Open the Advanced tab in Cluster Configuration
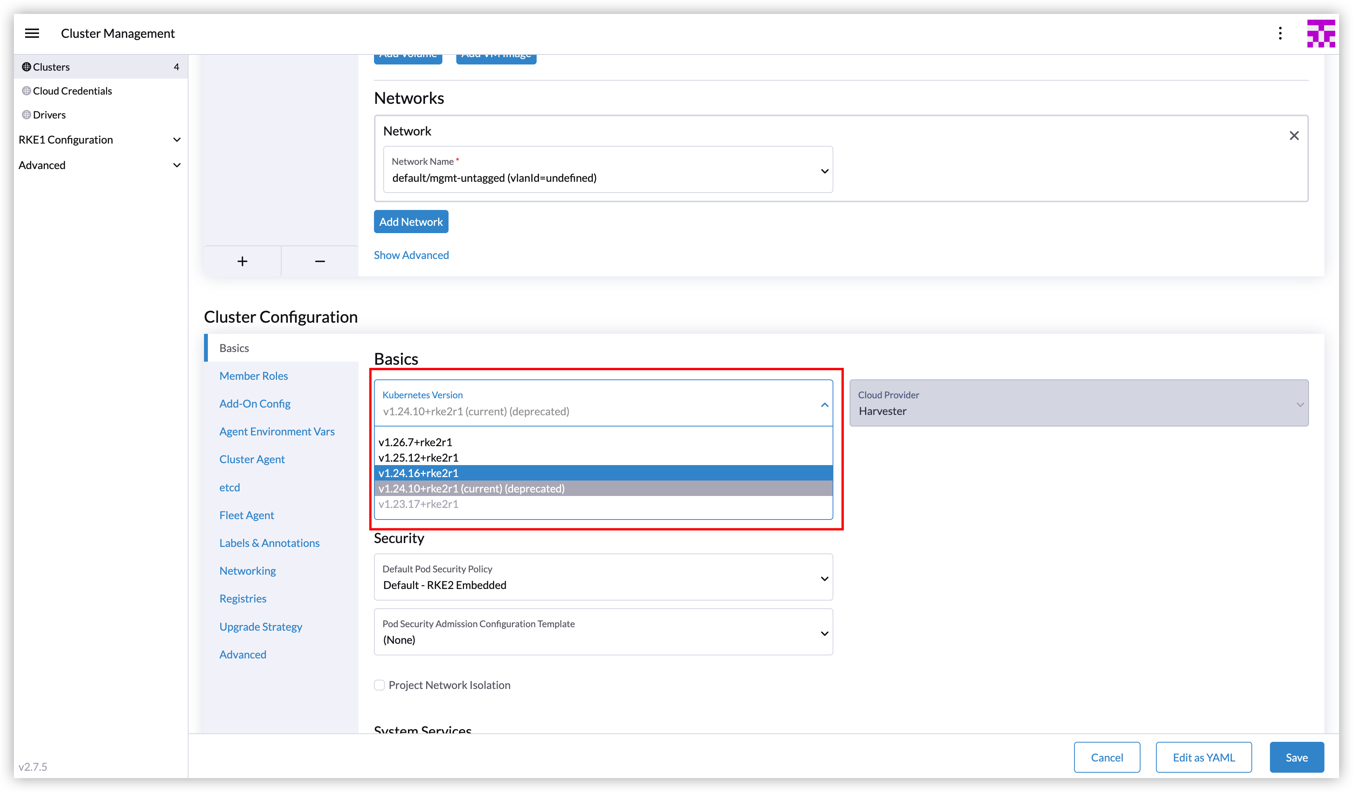 tap(281, 655)
